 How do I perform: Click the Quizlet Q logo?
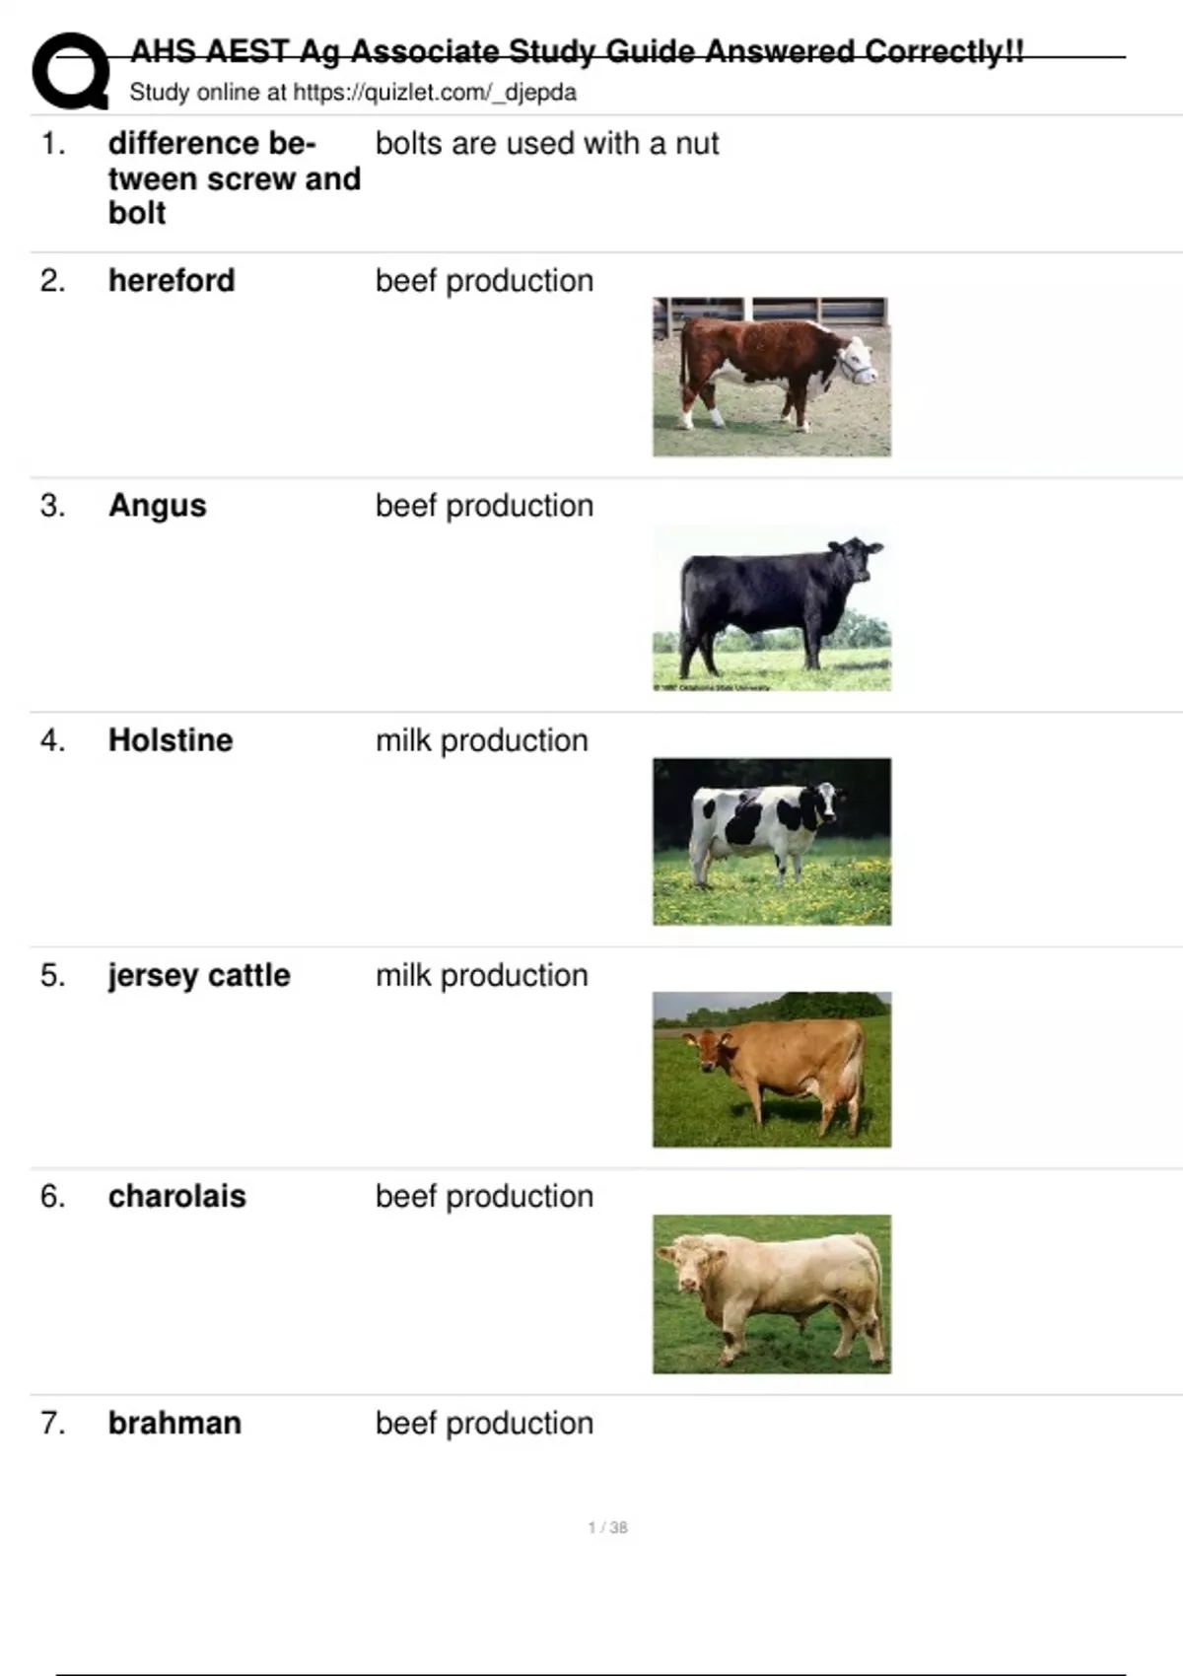click(x=71, y=71)
